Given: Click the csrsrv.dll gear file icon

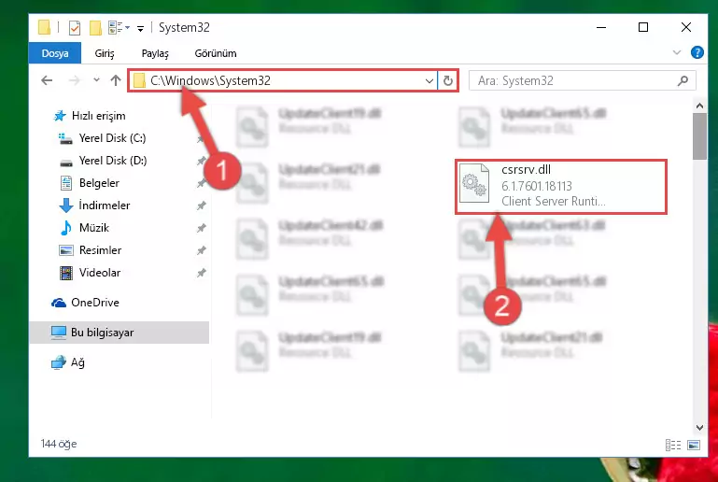Looking at the screenshot, I should [x=474, y=183].
